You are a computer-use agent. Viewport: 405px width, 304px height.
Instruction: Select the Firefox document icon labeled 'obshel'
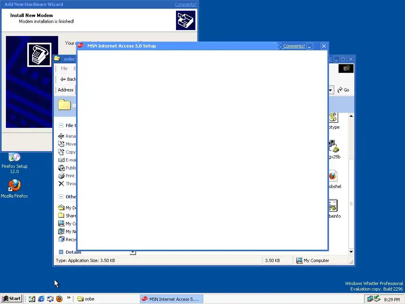click(x=333, y=176)
